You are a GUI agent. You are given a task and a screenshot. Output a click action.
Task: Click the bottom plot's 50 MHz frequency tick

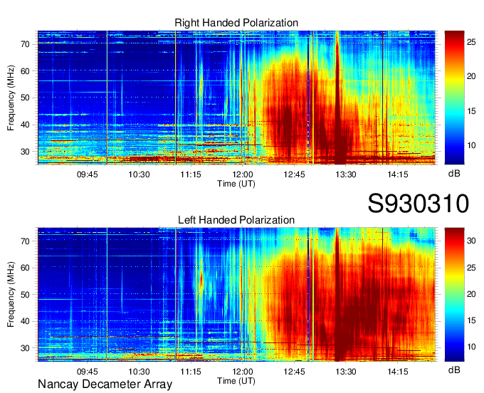26,295
